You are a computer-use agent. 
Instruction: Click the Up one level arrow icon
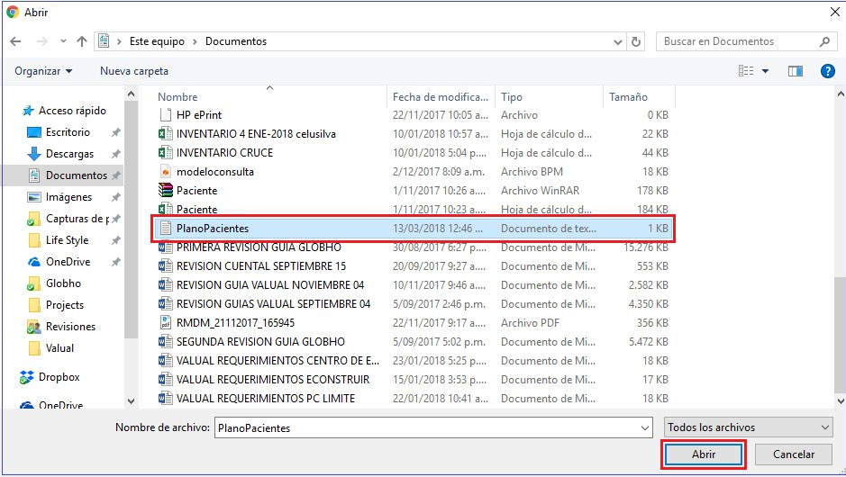pyautogui.click(x=82, y=41)
